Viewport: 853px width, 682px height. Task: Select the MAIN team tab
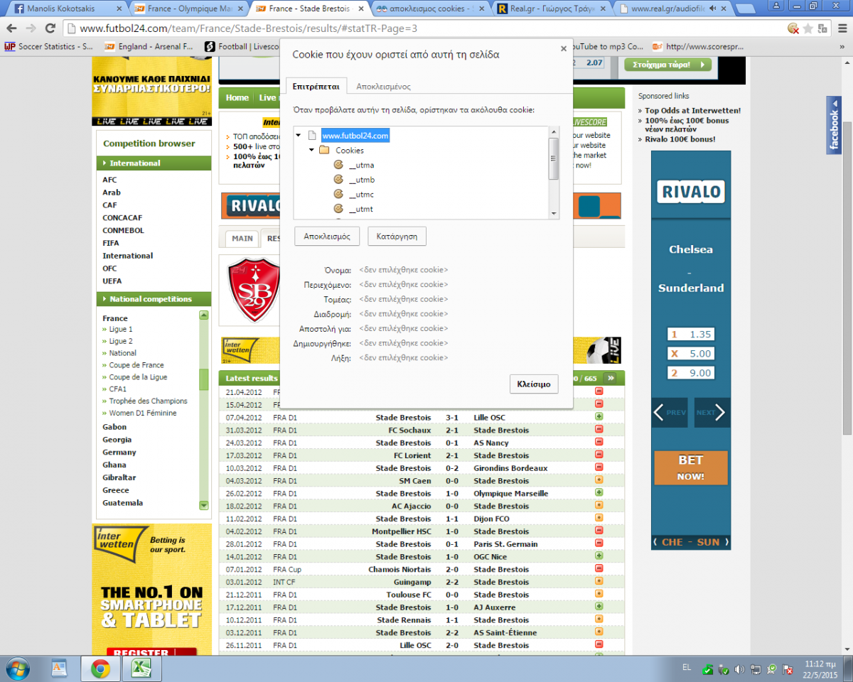(x=242, y=239)
